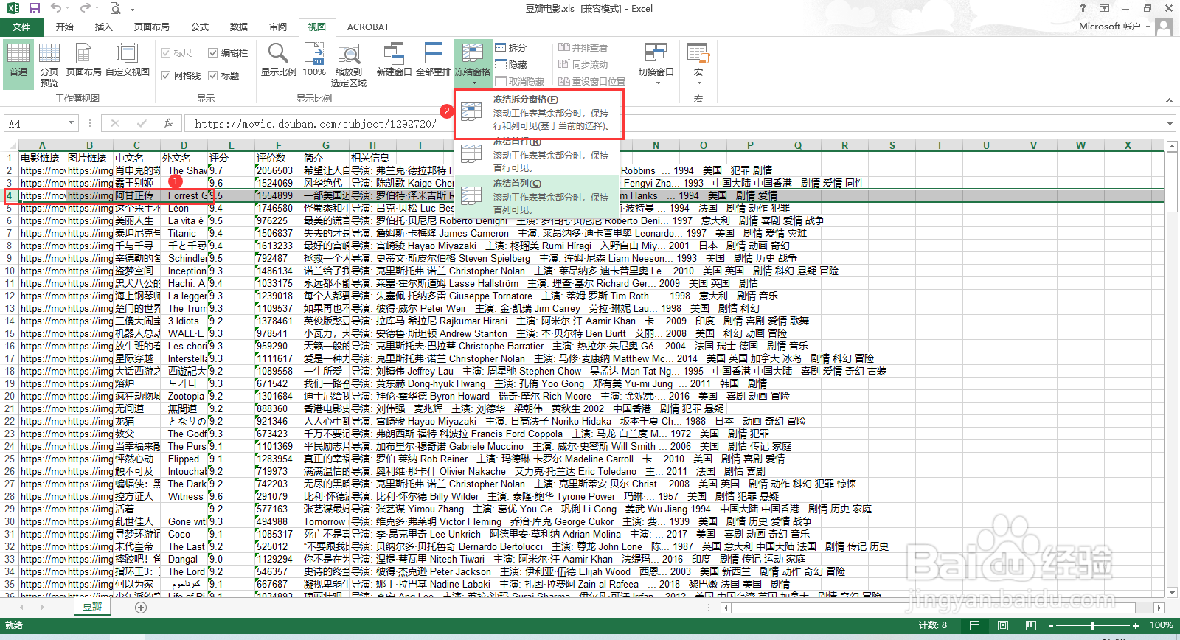Switch to Page Break Preview (分页预览)
Screen dimensions: 1180x640
(49, 63)
